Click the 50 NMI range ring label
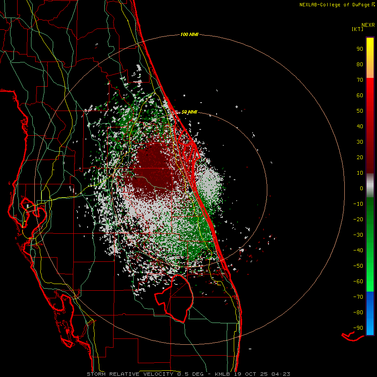 point(189,112)
